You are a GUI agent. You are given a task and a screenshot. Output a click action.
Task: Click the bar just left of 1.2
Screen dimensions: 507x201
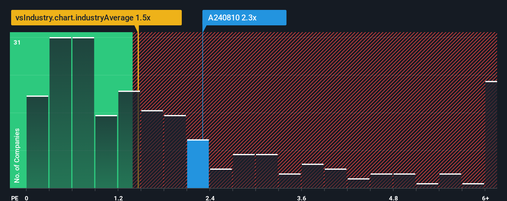[106, 152]
